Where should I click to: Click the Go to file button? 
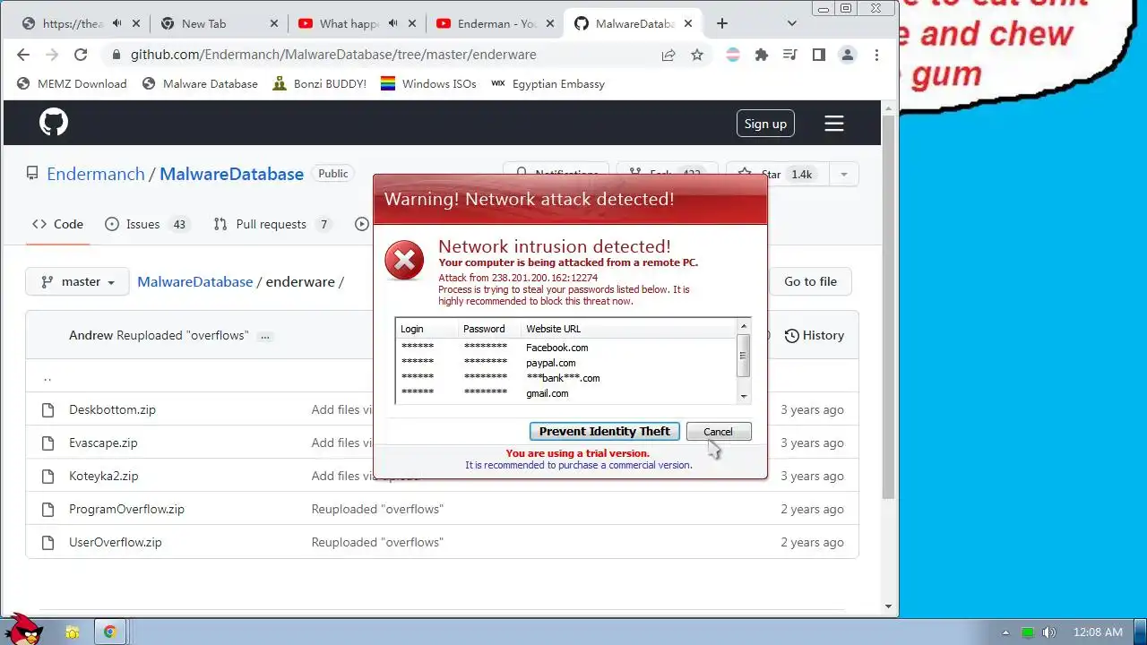coord(810,281)
